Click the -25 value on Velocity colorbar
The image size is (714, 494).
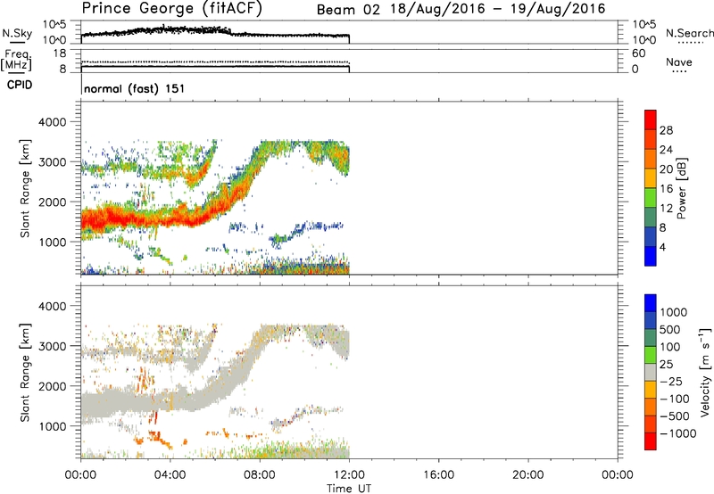click(x=671, y=382)
